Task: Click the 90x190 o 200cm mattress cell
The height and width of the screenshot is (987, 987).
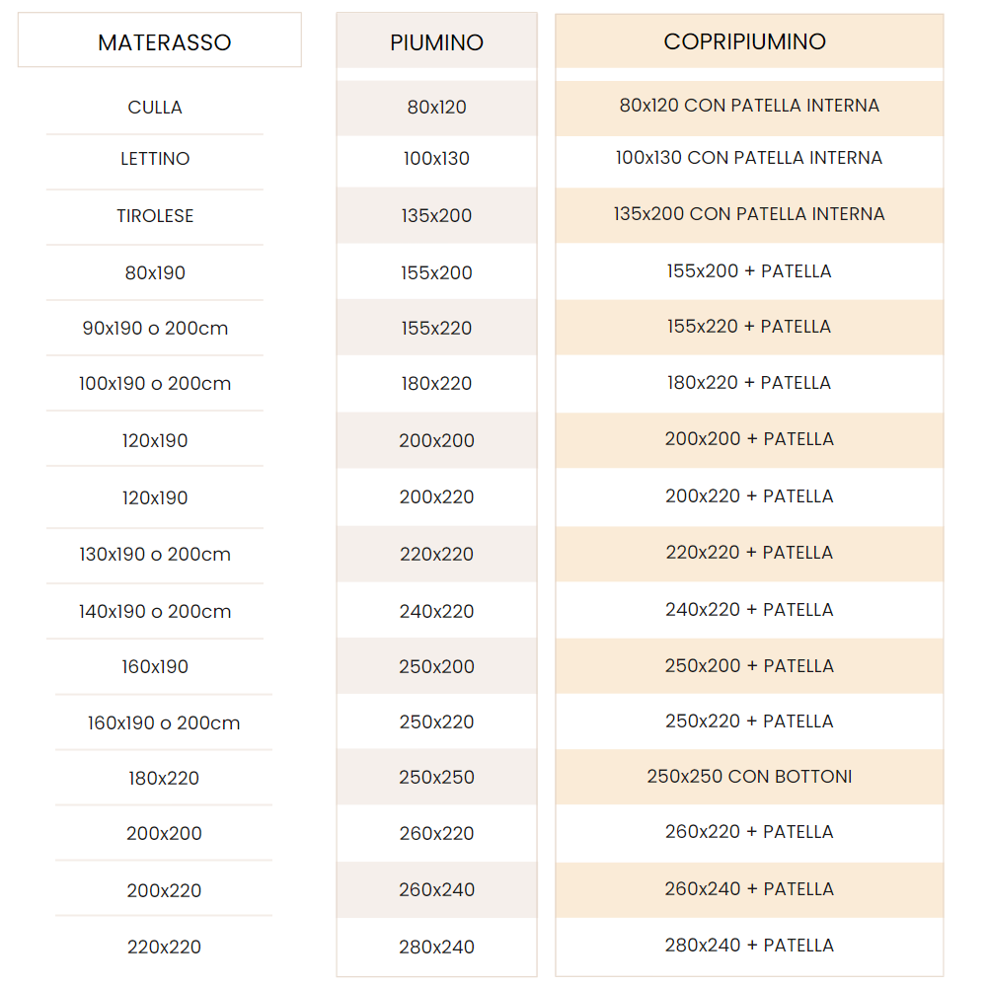Action: click(155, 329)
